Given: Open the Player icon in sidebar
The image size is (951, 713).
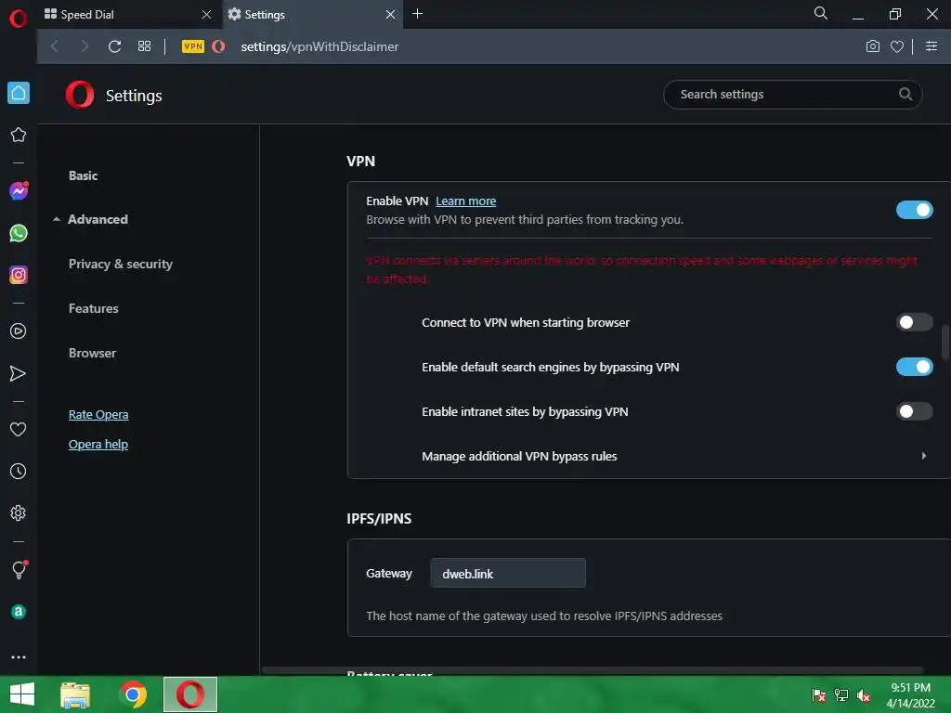Looking at the screenshot, I should pos(19,331).
